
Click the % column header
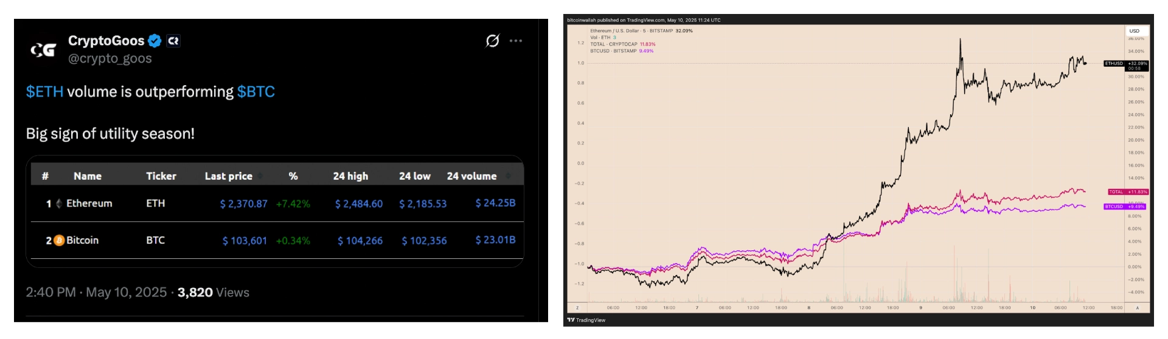click(x=293, y=176)
